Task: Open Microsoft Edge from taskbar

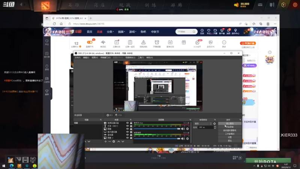Action: 12,166
